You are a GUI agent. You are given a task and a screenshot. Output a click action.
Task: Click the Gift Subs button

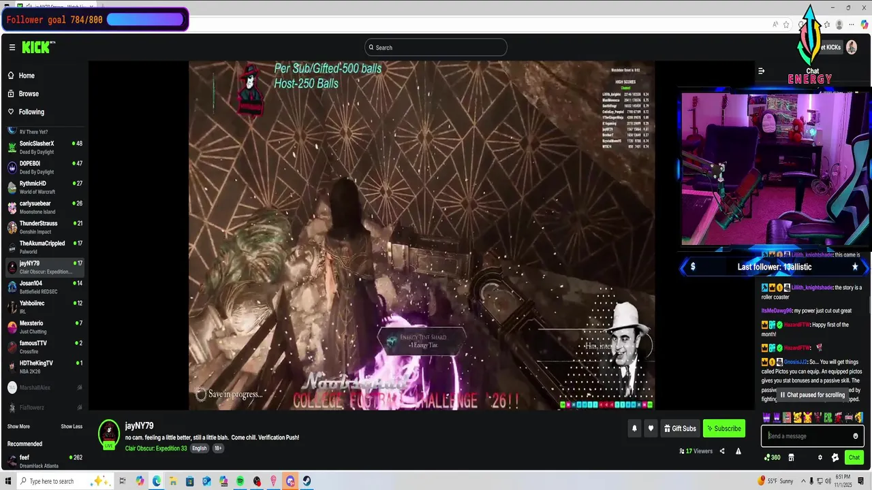tap(680, 429)
